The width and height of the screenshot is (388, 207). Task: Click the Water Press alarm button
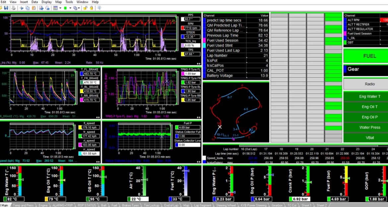tap(366, 127)
